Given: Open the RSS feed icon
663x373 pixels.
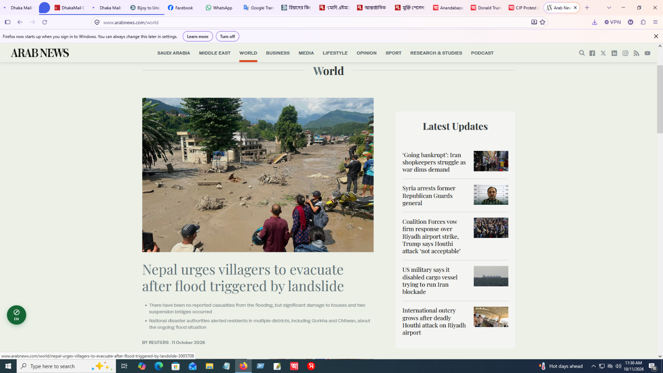Looking at the screenshot, I should click(x=636, y=53).
